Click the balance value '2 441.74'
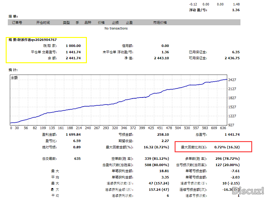 (73, 58)
